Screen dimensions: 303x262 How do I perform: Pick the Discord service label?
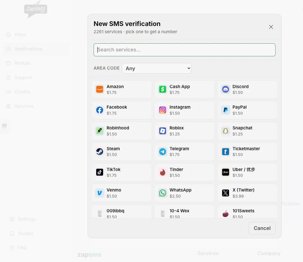241,87
